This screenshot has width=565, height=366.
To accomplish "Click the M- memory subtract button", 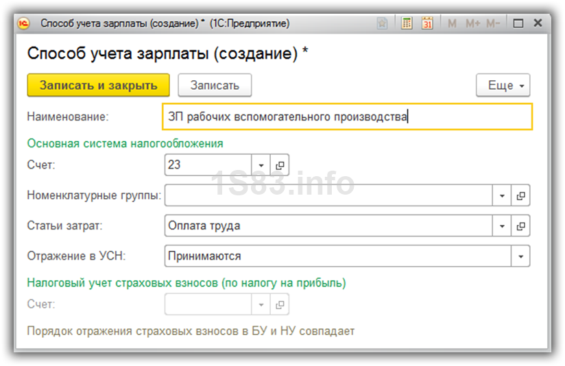I will pos(493,23).
